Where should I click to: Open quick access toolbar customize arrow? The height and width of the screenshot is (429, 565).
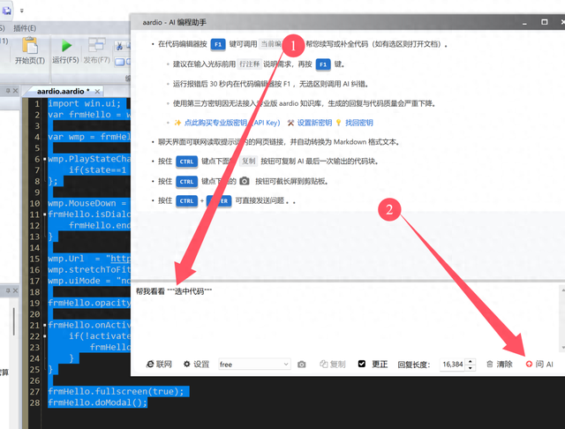coord(21,11)
